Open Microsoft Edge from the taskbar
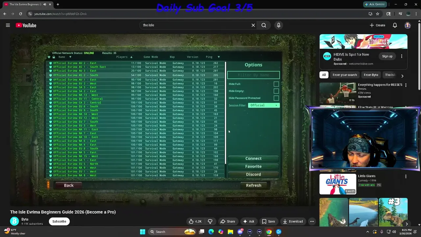This screenshot has height=237, width=421. pos(211,232)
